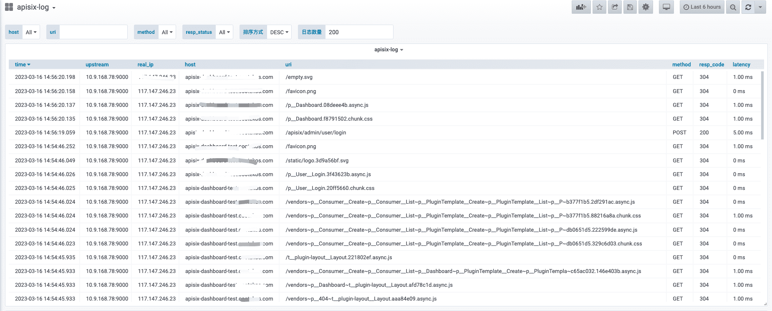Sort table by real_ip column header
This screenshot has height=311, width=772.
pyautogui.click(x=145, y=65)
